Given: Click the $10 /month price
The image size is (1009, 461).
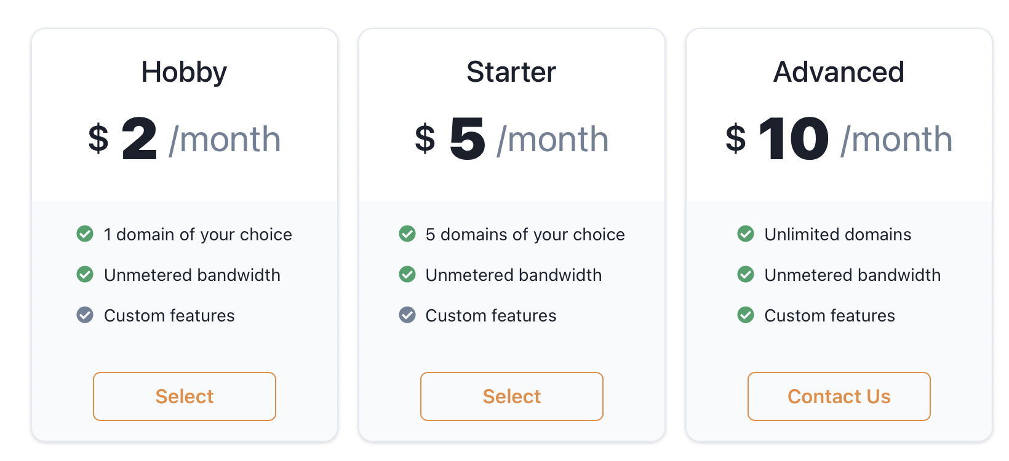Looking at the screenshot, I should pos(839,140).
